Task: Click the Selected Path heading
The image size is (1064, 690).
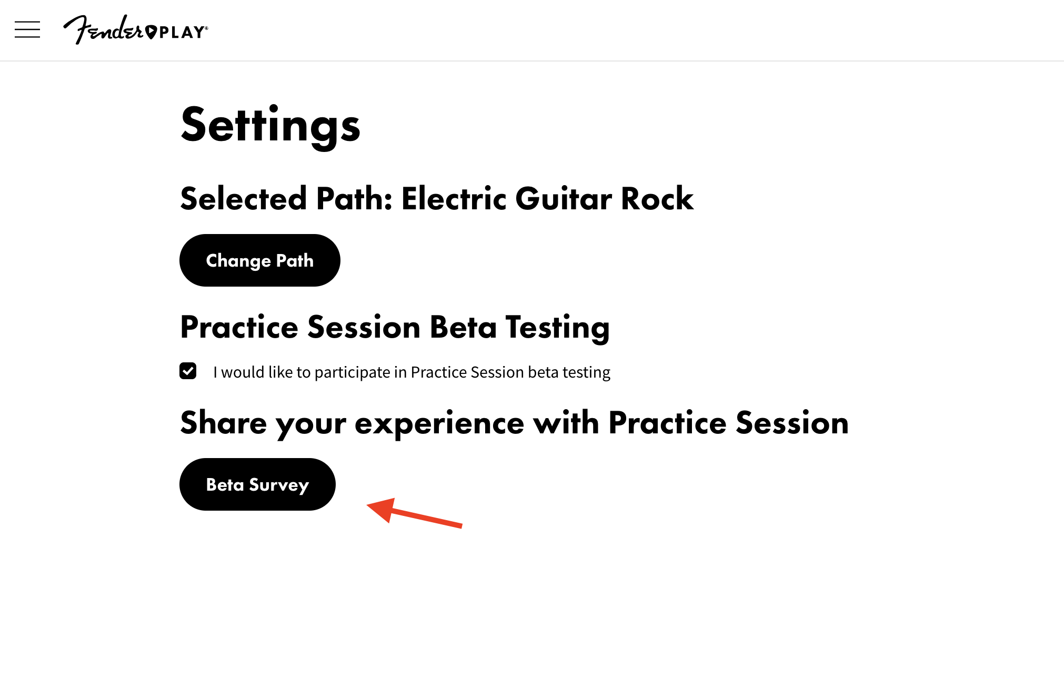Action: coord(437,199)
